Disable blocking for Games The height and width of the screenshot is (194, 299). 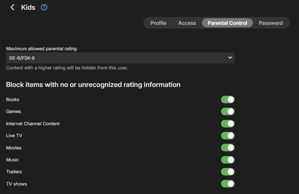[228, 111]
